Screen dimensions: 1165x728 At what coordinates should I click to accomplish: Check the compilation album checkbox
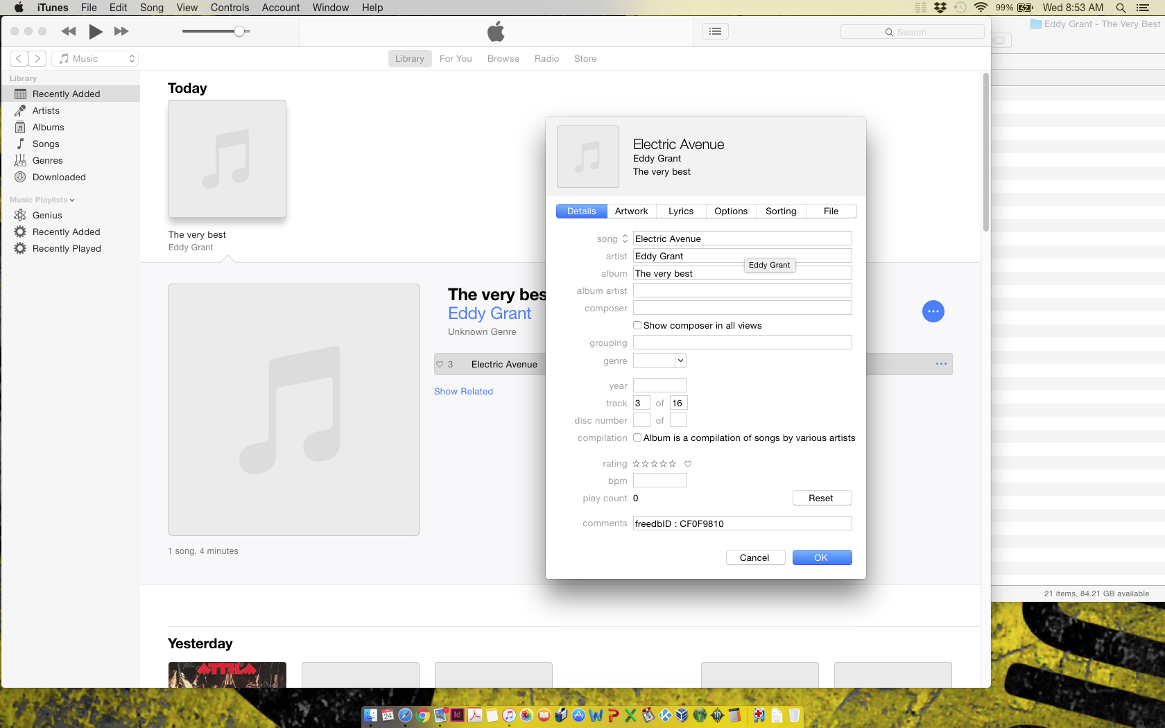click(x=637, y=437)
